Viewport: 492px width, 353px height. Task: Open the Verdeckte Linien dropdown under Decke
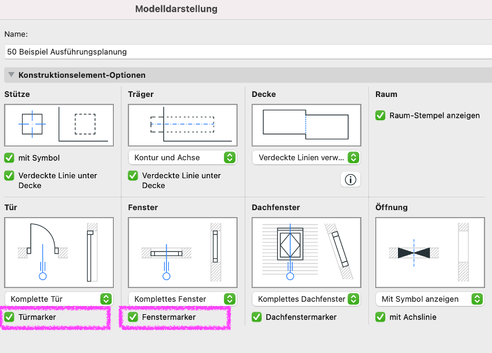306,157
